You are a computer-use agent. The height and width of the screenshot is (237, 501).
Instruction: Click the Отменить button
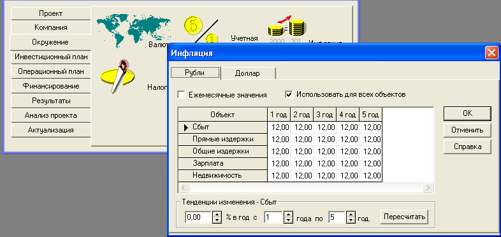point(467,131)
